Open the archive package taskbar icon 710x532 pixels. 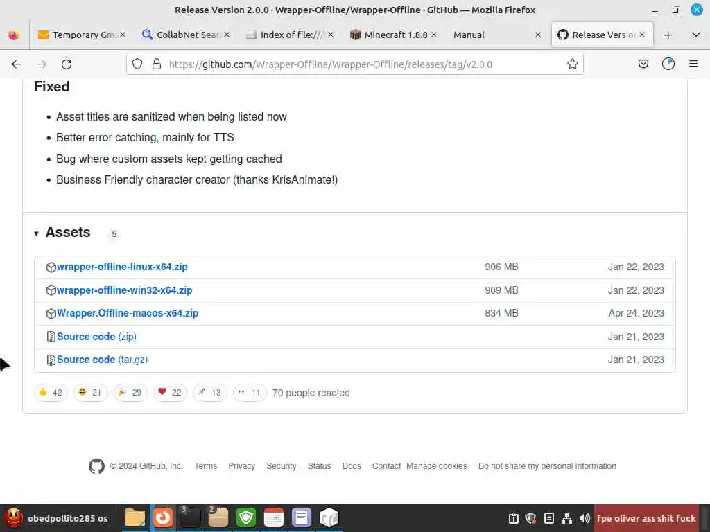[x=218, y=518]
